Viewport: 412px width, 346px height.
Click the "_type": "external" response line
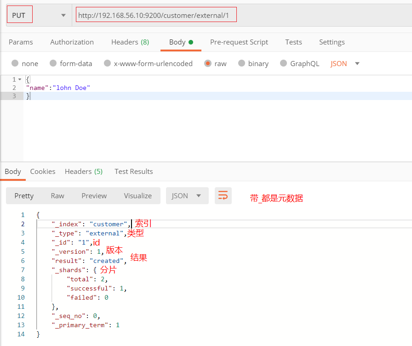coord(89,233)
